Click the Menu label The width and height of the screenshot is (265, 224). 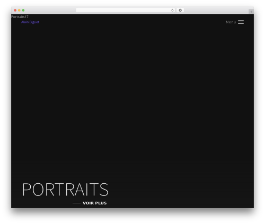[x=231, y=22]
